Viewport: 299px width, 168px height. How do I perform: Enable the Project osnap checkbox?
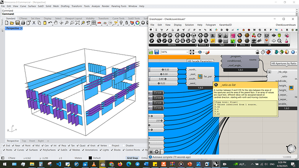click(x=110, y=145)
